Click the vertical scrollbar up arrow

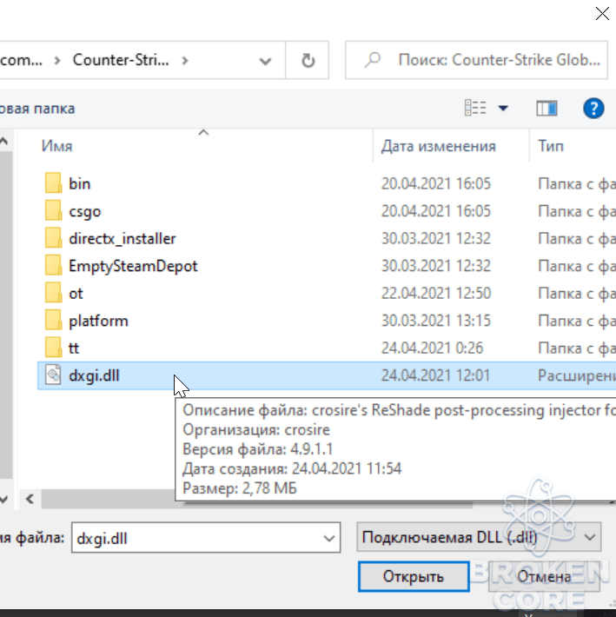[4, 141]
